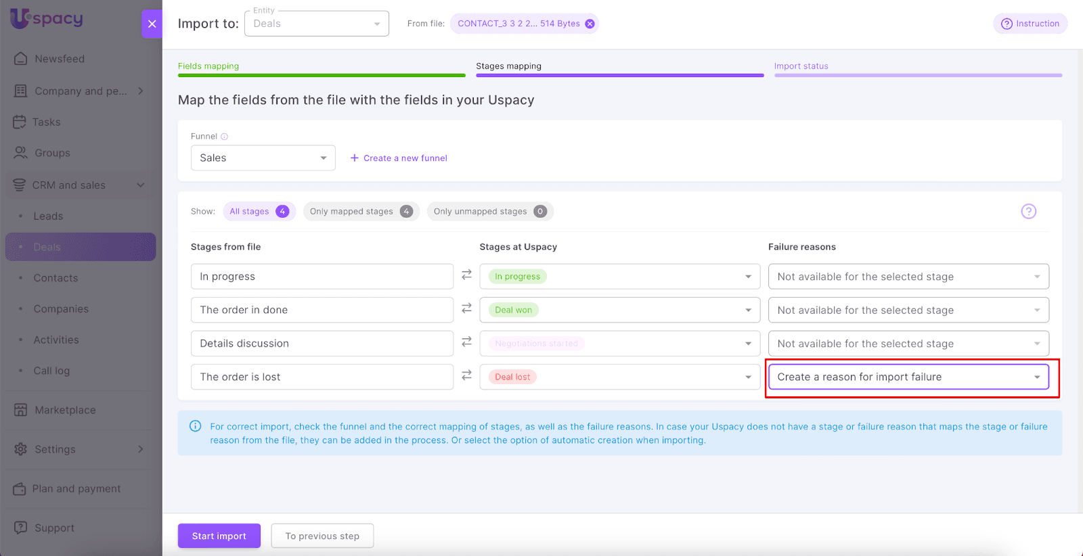Open Newsfeed from the sidebar
The image size is (1083, 556).
[x=60, y=59]
